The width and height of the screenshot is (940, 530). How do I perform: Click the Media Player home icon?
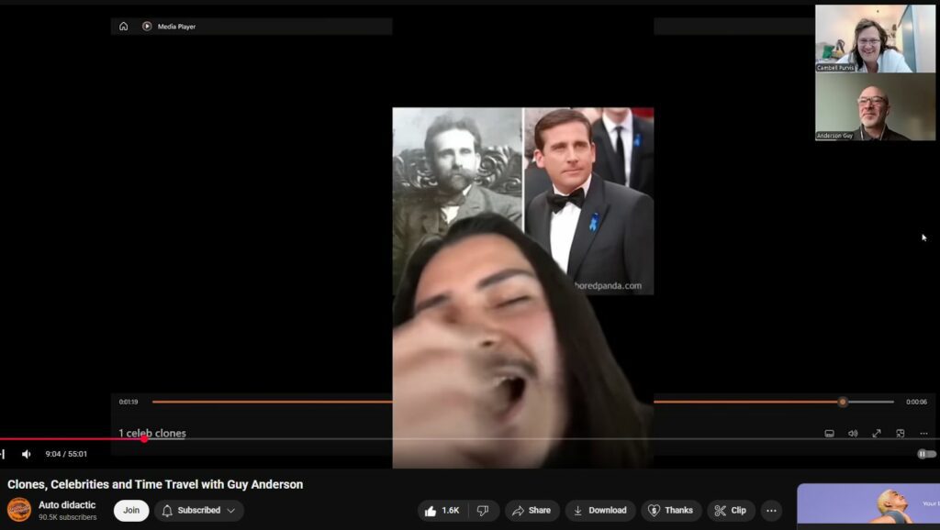(124, 27)
